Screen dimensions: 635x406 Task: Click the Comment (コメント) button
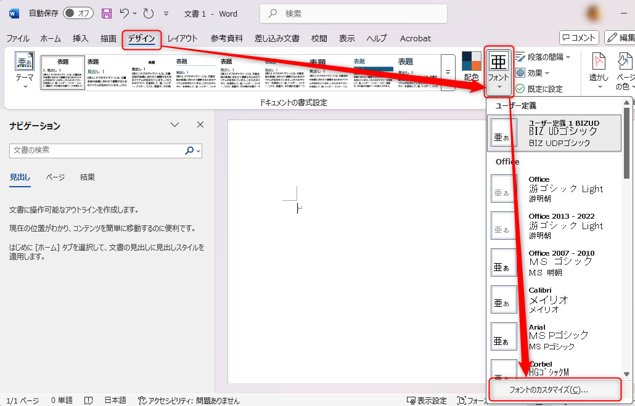tap(578, 38)
